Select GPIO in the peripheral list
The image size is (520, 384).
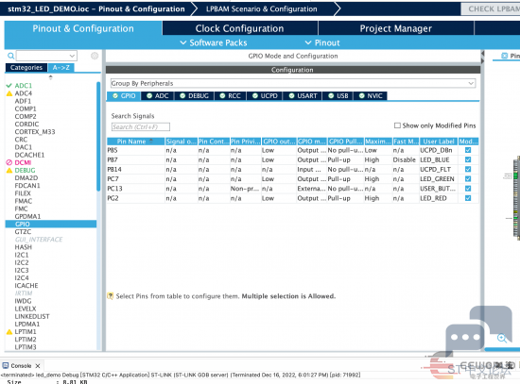point(51,224)
